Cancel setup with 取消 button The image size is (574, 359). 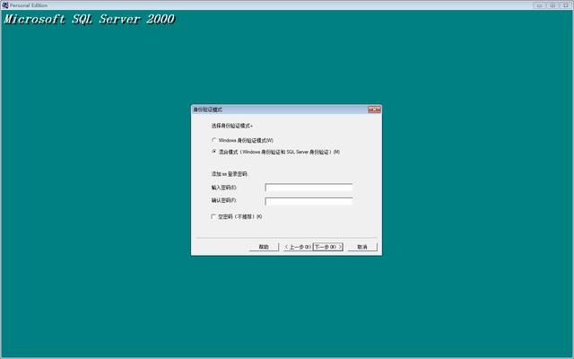(x=362, y=247)
